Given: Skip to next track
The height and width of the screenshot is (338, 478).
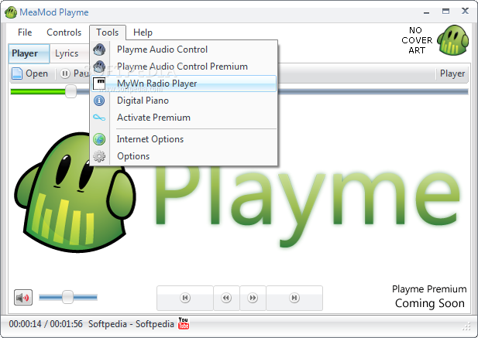Looking at the screenshot, I should point(294,298).
